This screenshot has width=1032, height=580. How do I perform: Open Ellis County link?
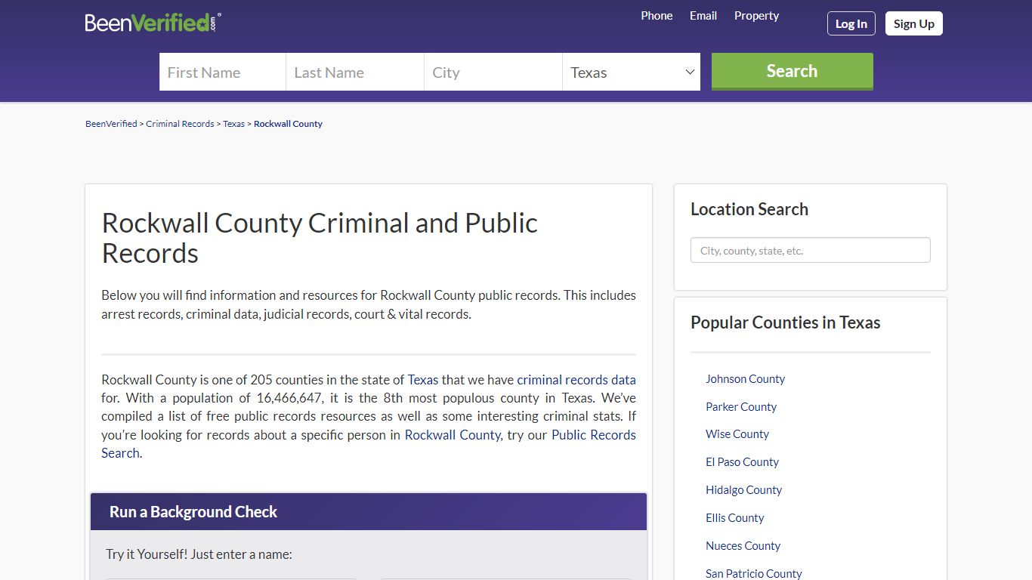coord(734,518)
